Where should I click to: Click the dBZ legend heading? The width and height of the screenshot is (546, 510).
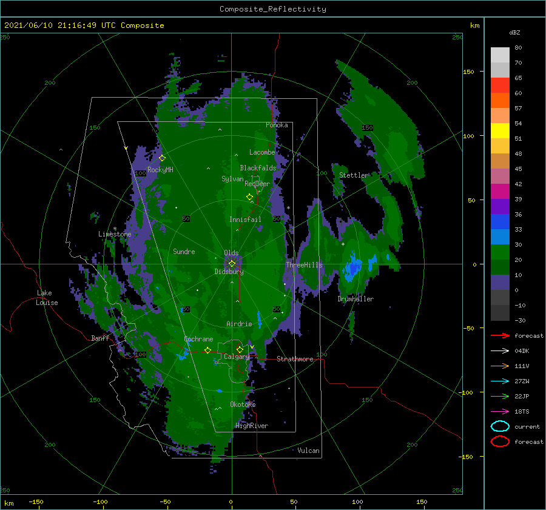point(514,32)
